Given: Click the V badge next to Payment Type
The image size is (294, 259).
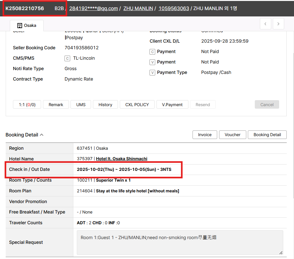Looking at the screenshot, I should click(x=152, y=73).
